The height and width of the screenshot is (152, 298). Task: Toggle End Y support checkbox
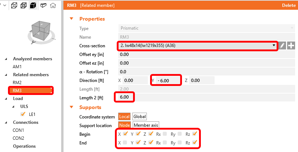click(138, 142)
